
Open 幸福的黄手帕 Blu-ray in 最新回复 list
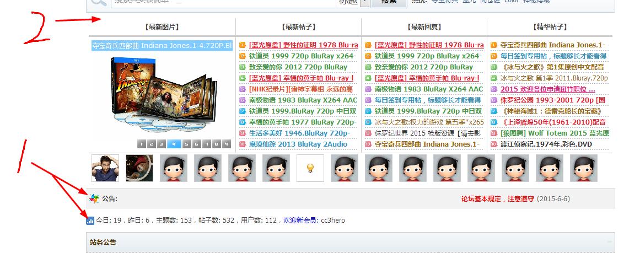pyautogui.click(x=427, y=78)
